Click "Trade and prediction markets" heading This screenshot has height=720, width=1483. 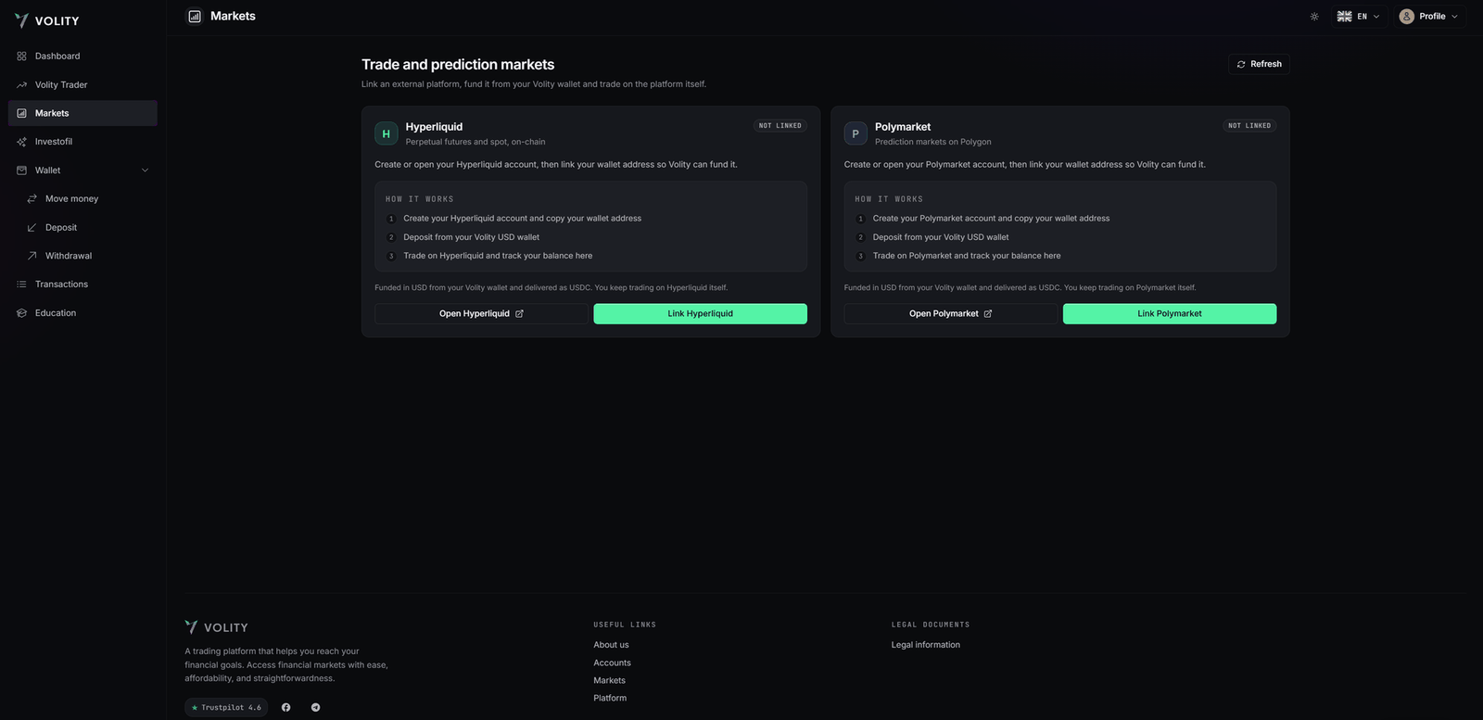click(x=458, y=65)
